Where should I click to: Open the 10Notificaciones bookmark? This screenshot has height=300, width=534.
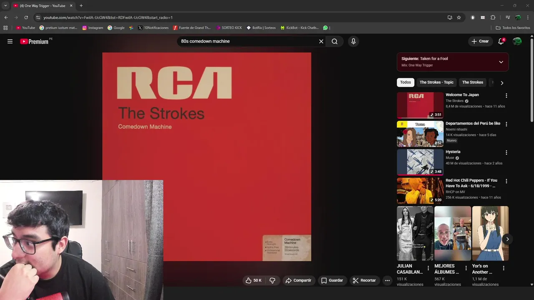(x=153, y=28)
